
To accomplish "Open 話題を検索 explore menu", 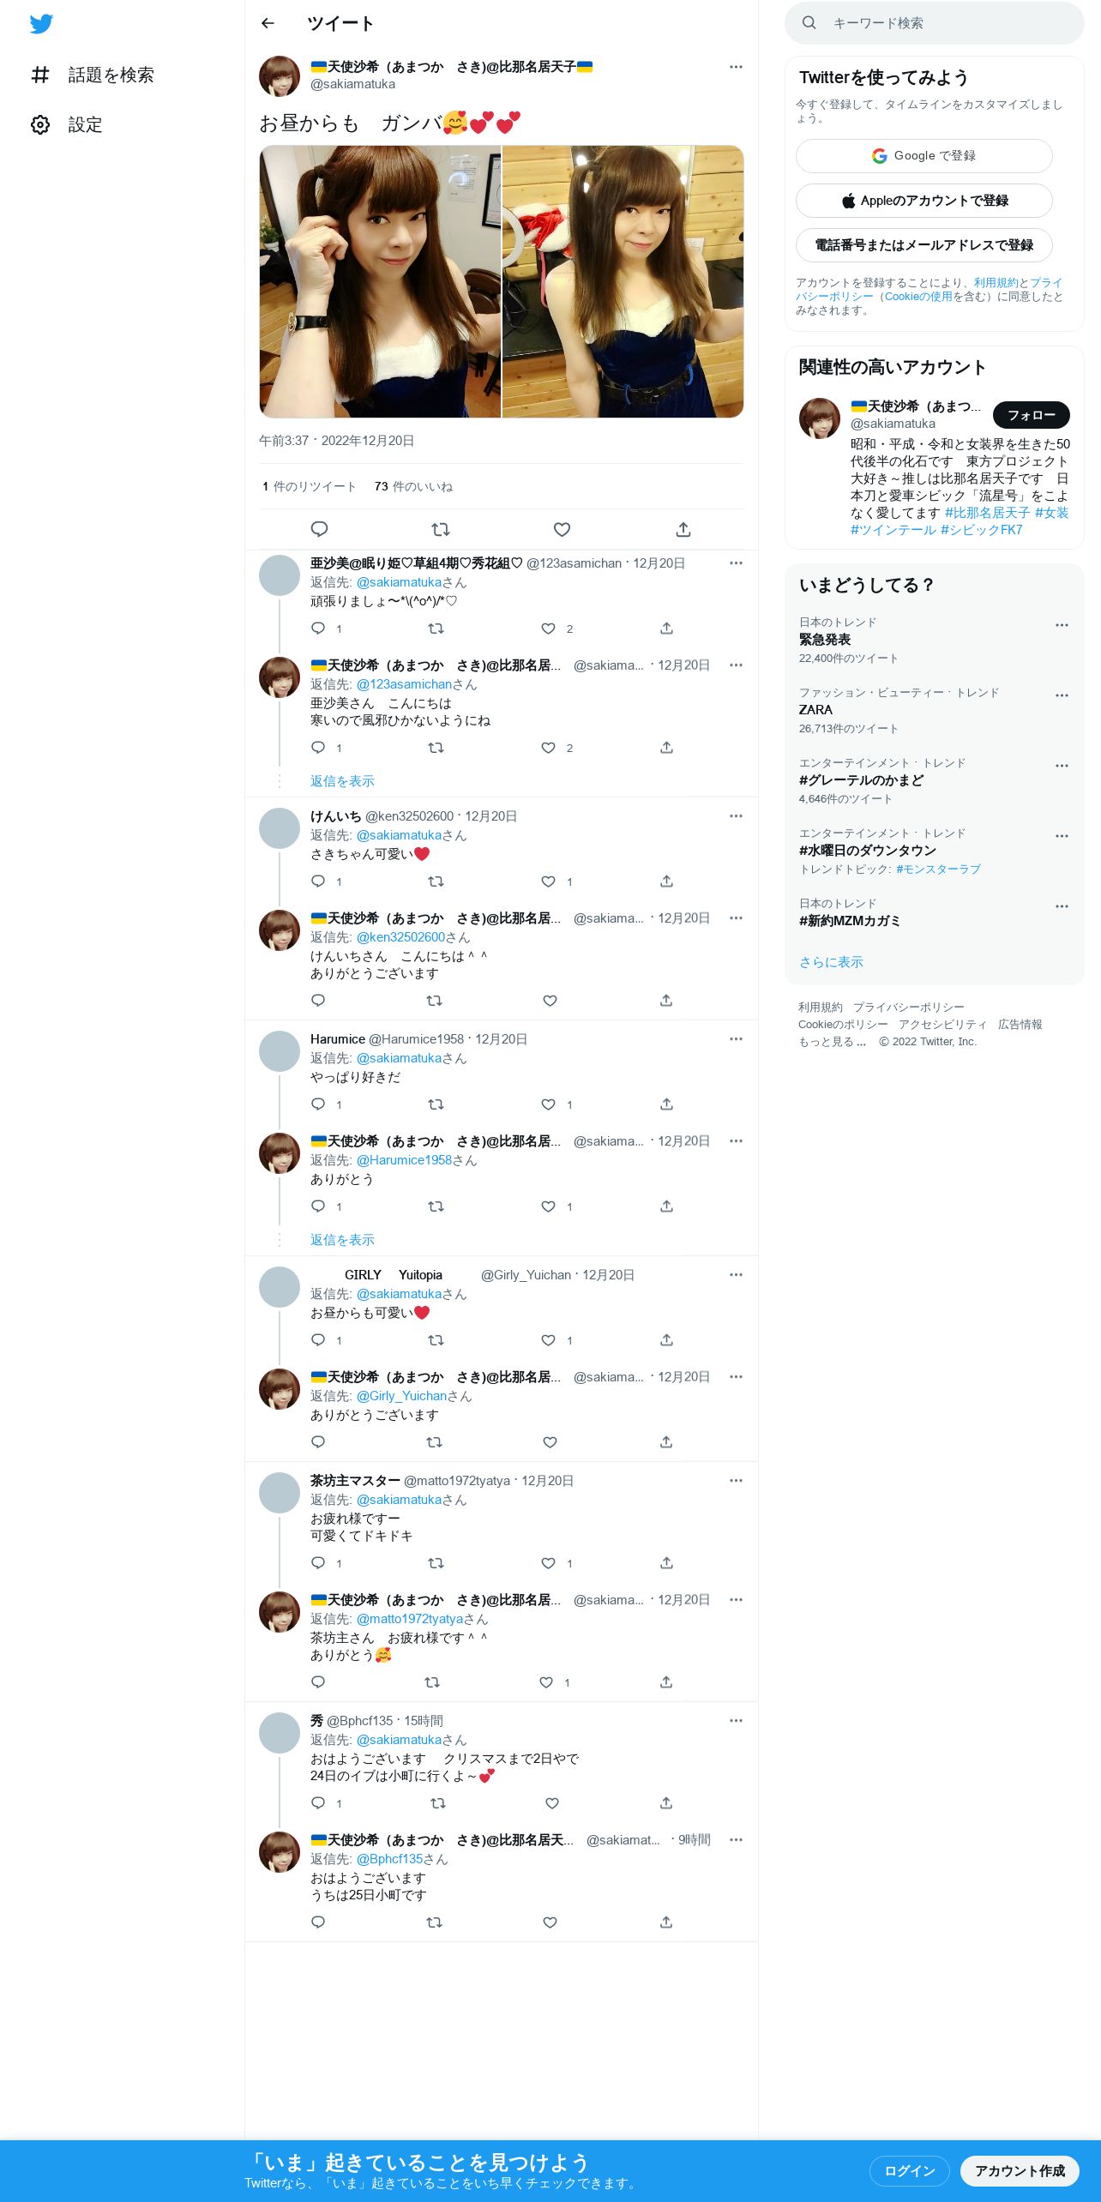I will pos(93,75).
